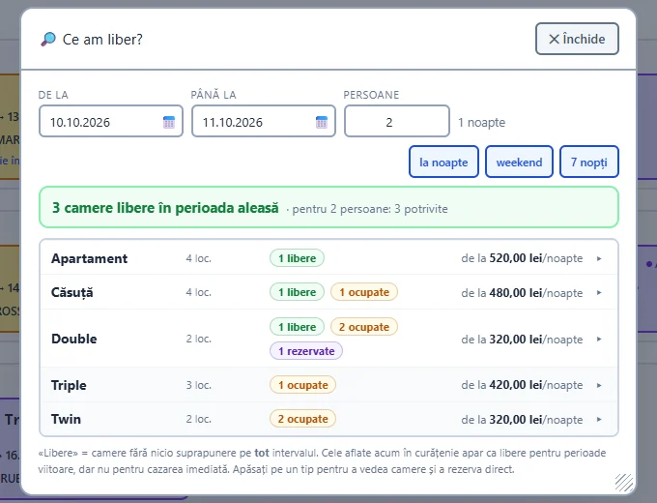Click the 3 loc. capacity for Triple
The height and width of the screenshot is (503, 657).
click(199, 385)
